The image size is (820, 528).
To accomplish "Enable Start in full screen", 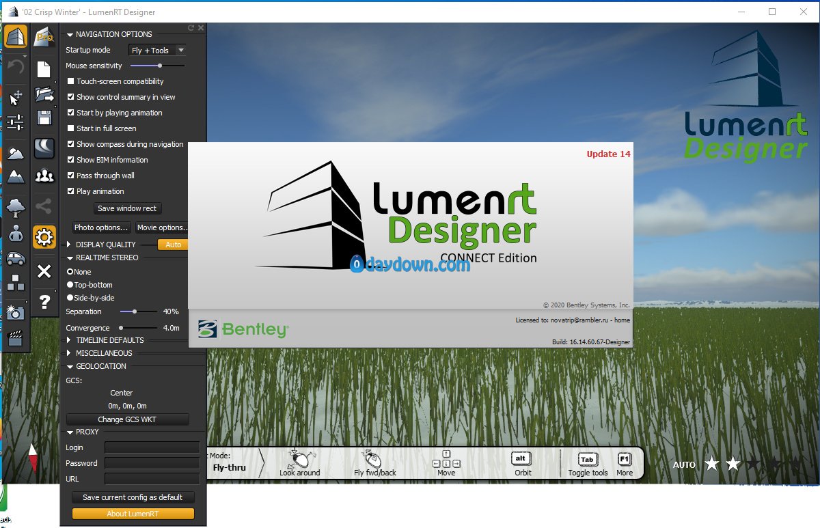I will 70,128.
